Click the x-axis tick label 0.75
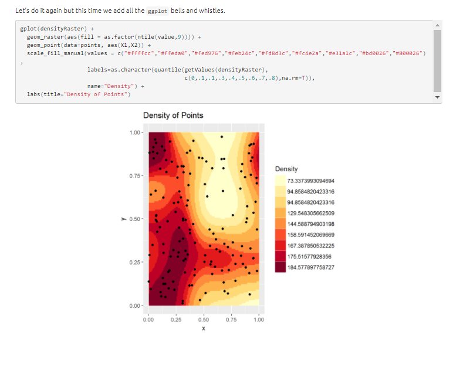The image size is (453, 367). pyautogui.click(x=231, y=320)
